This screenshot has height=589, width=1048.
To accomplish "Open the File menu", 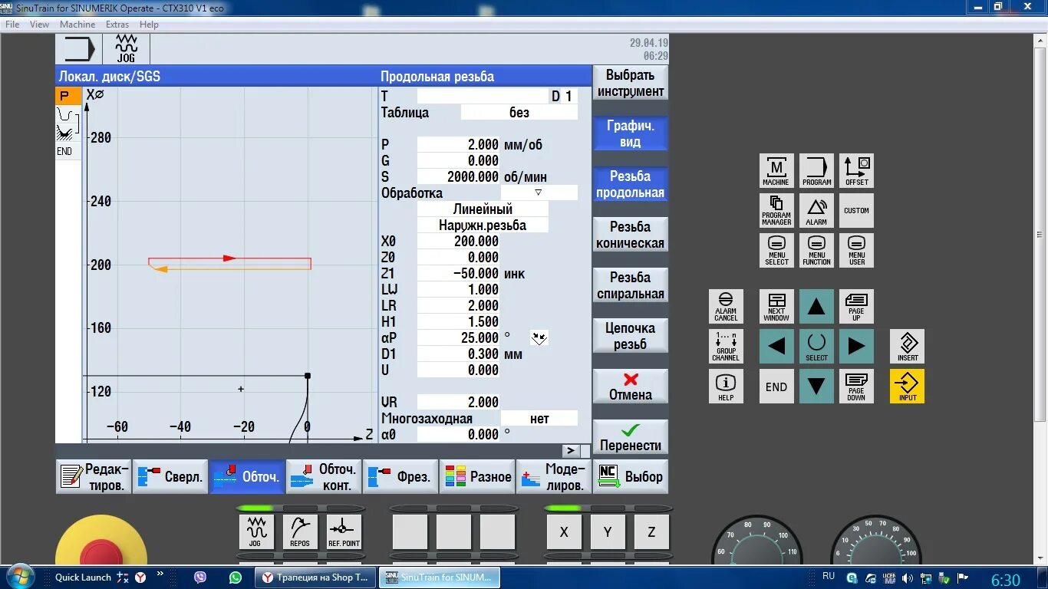I will pyautogui.click(x=12, y=25).
